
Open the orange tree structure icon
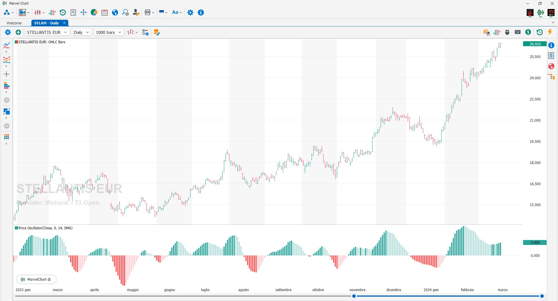click(551, 77)
